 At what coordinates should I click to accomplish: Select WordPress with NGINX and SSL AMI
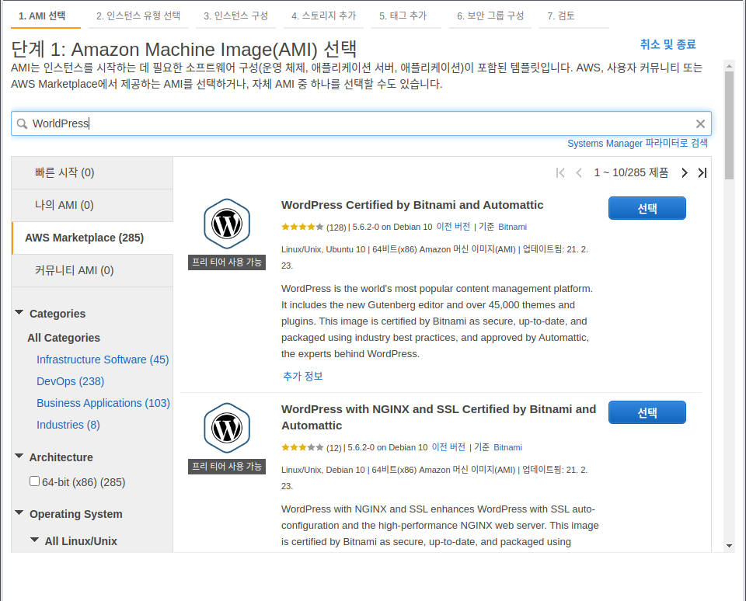click(x=647, y=412)
